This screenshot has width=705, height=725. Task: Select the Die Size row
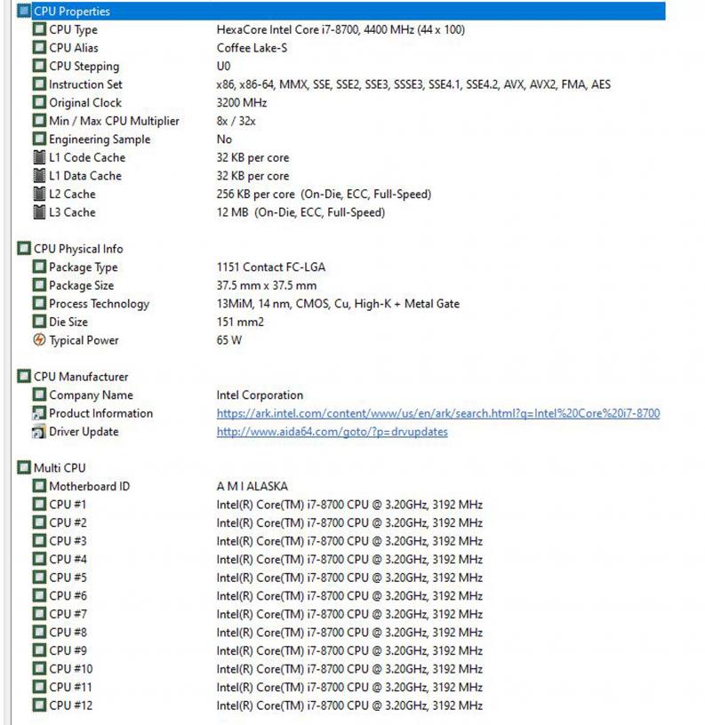tap(340, 322)
